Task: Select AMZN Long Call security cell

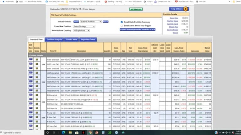Action: (x=53, y=73)
